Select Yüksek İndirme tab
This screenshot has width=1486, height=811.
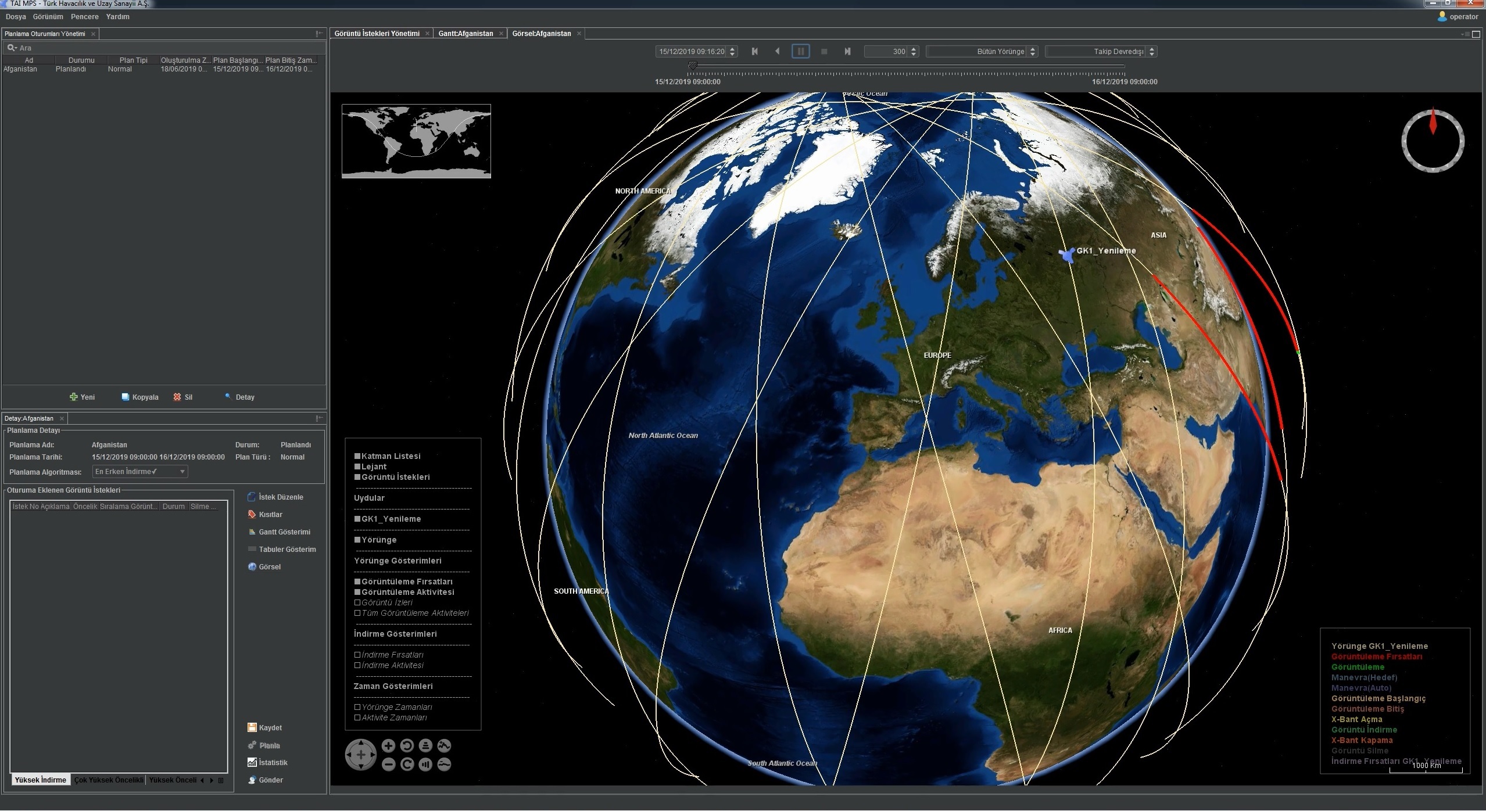coord(40,780)
